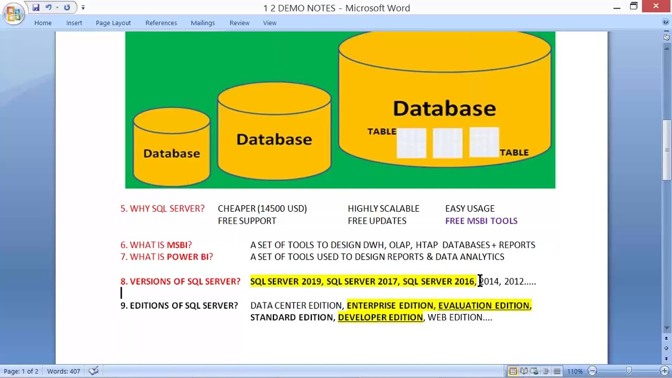Click the 'EASY USAGE' text
The width and height of the screenshot is (672, 378).
pyautogui.click(x=469, y=208)
